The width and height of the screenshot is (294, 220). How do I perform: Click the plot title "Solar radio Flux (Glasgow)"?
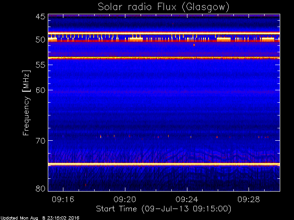coord(164,7)
